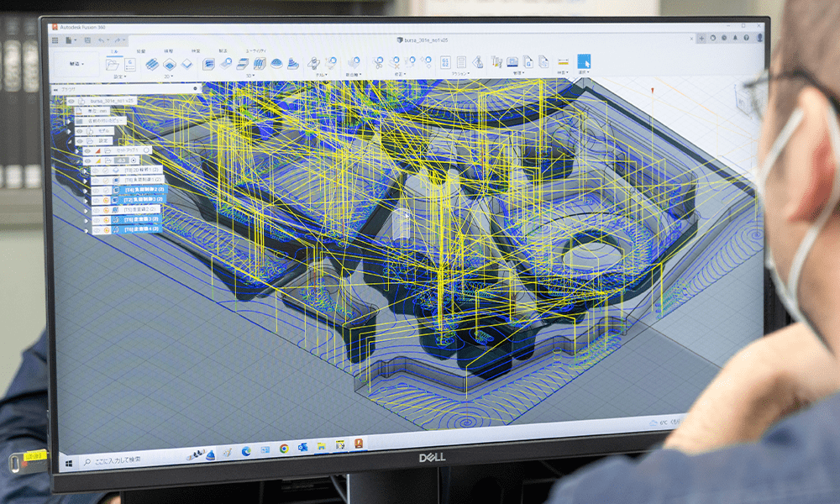Screen dimensions: 840x504
Task: Choose the 3D spiral cone tool
Action: 293,64
